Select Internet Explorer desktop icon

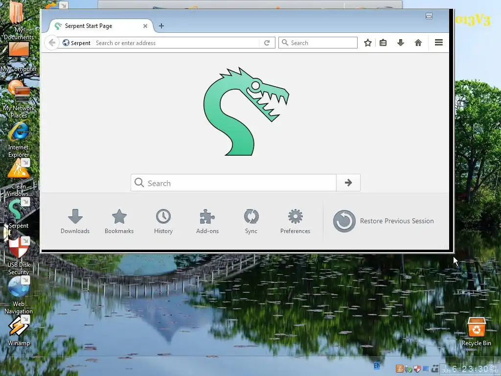point(19,139)
